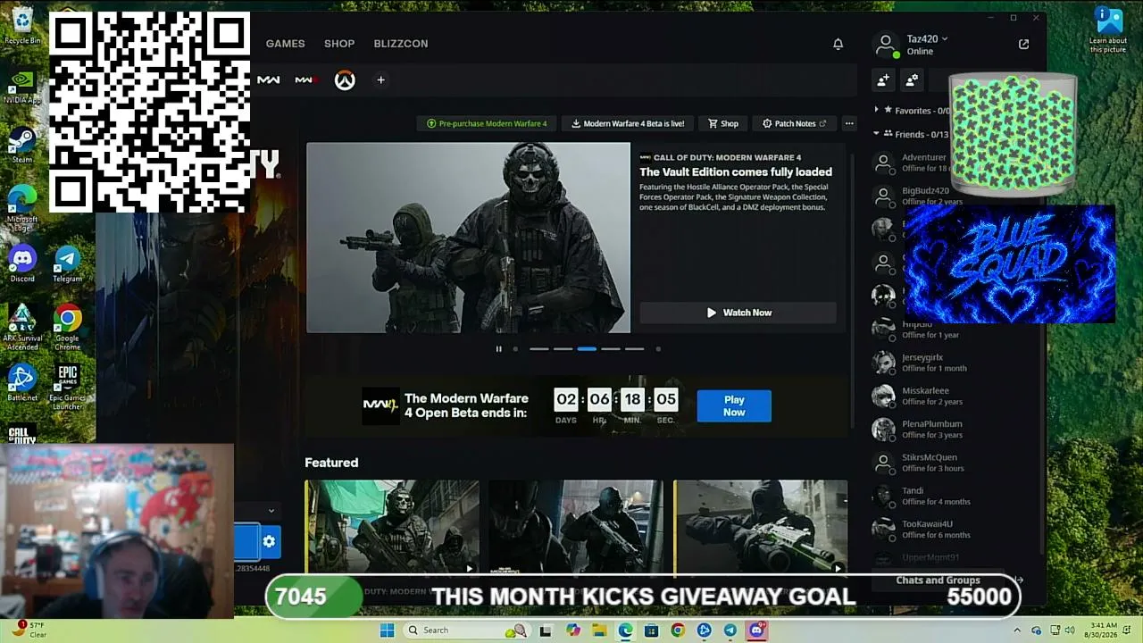
Task: Open Epic Games Launcher desktop shortcut
Action: point(67,387)
